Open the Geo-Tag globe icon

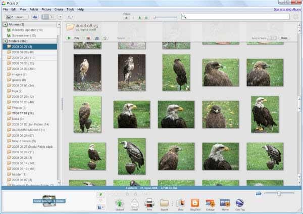[x=239, y=204]
